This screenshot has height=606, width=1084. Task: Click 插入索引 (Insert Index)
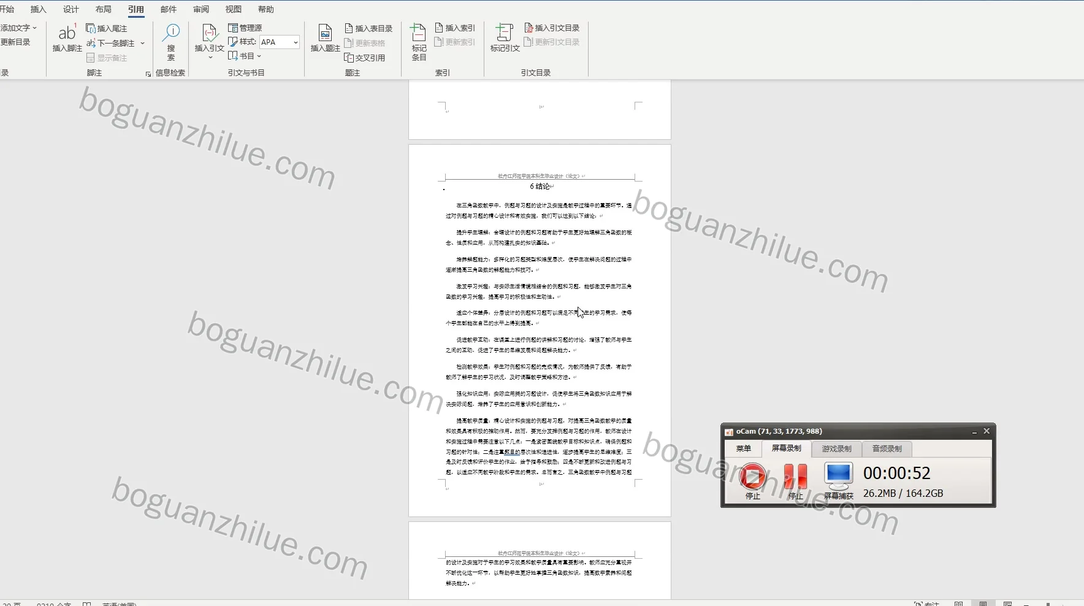(x=455, y=28)
